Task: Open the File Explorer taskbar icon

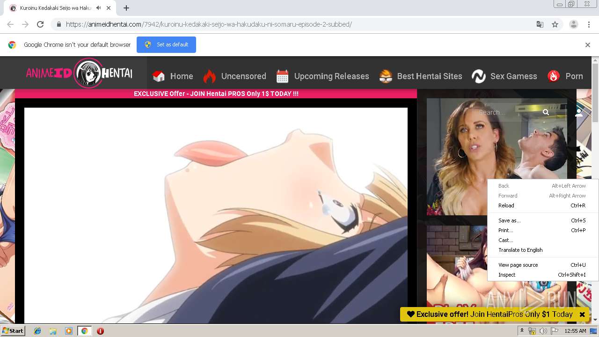Action: pyautogui.click(x=53, y=331)
